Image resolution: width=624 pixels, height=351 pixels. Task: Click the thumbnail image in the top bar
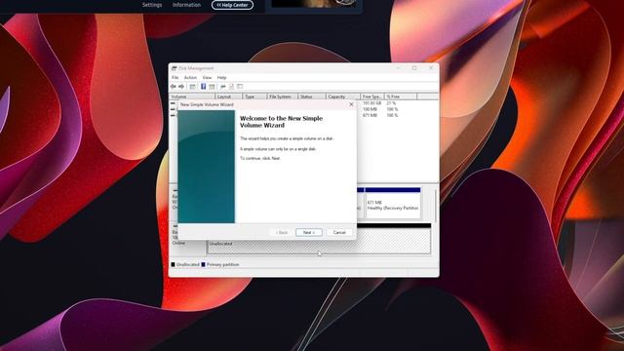pyautogui.click(x=314, y=4)
